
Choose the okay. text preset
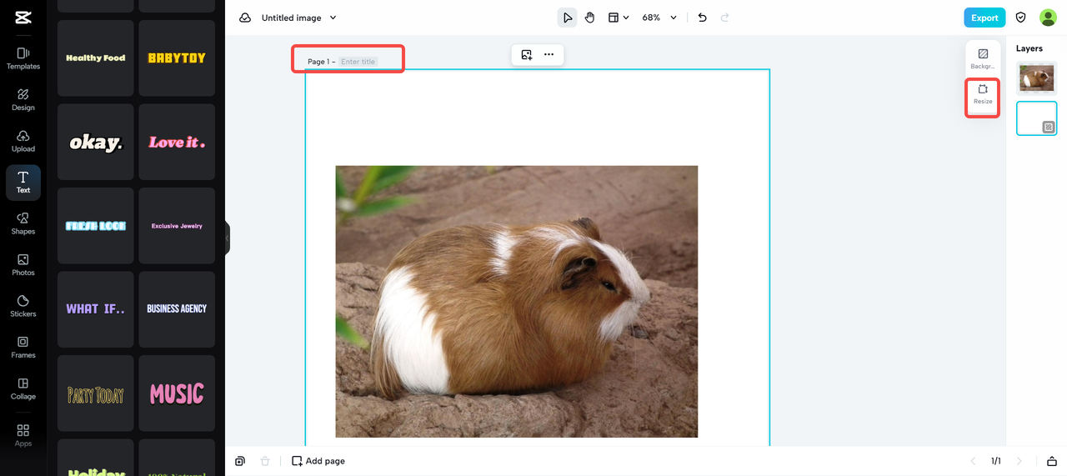95,142
